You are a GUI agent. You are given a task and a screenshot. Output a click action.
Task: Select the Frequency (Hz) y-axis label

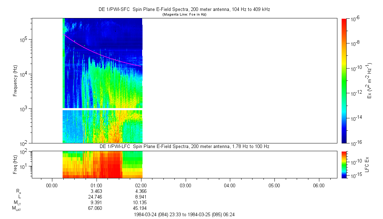pyautogui.click(x=15, y=81)
